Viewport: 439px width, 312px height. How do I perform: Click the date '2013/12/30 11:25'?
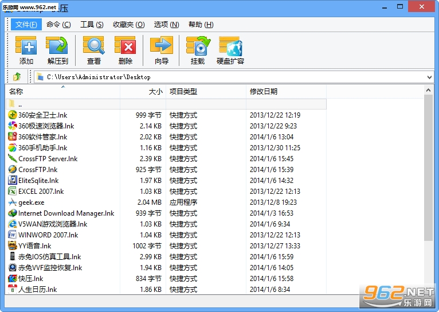[x=275, y=148]
